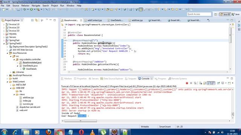Switch to addContact.jsp editor tab
Screen dimensions: 241x135
coord(93,20)
